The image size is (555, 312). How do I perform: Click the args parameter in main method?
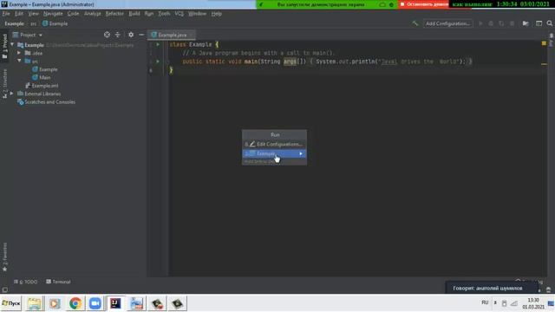click(290, 62)
